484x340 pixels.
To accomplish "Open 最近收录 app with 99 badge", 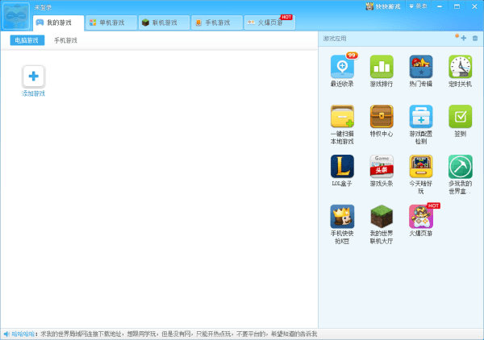I will tap(342, 67).
